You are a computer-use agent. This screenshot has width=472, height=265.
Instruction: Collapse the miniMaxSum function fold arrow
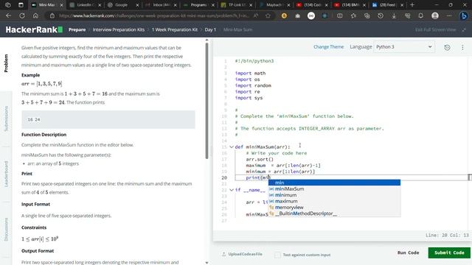pos(231,147)
